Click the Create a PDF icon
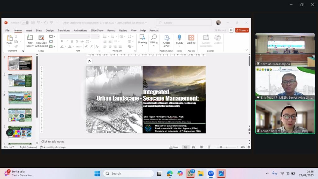 (167, 40)
